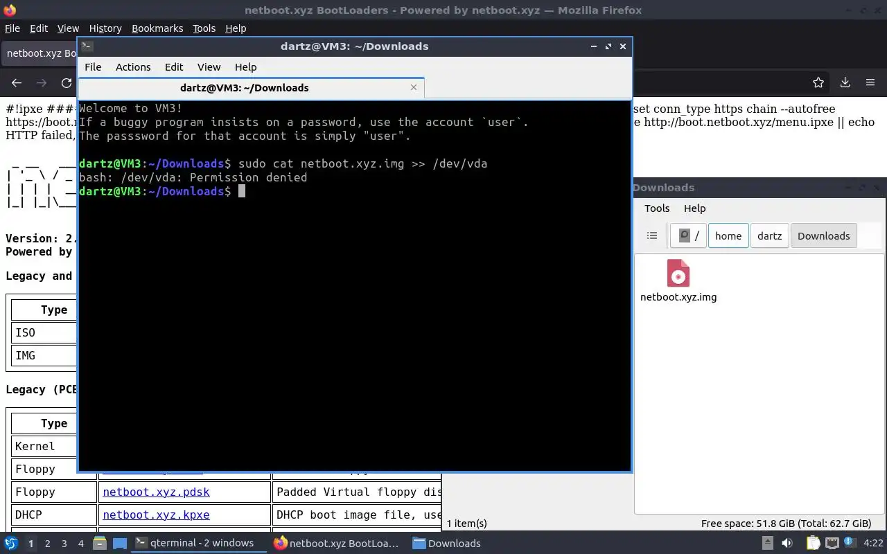Open Firefox File menu

tap(12, 28)
